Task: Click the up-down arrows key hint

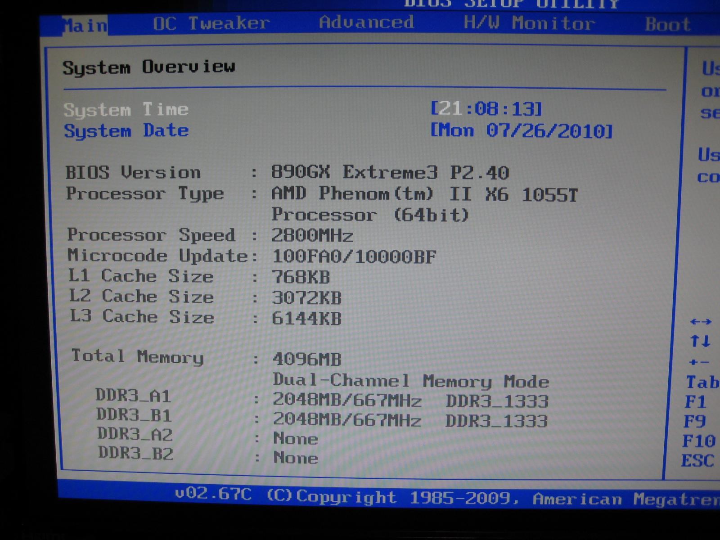Action: point(700,341)
